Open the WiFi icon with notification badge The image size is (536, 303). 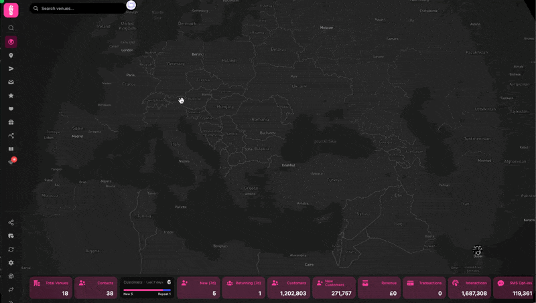tap(11, 162)
